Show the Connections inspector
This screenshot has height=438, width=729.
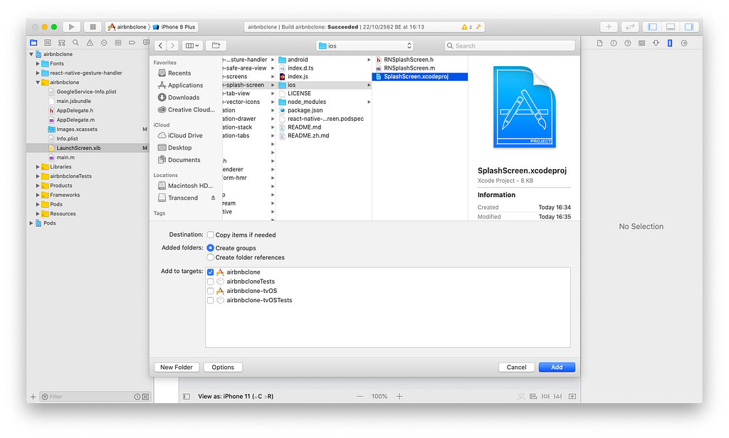pos(684,43)
